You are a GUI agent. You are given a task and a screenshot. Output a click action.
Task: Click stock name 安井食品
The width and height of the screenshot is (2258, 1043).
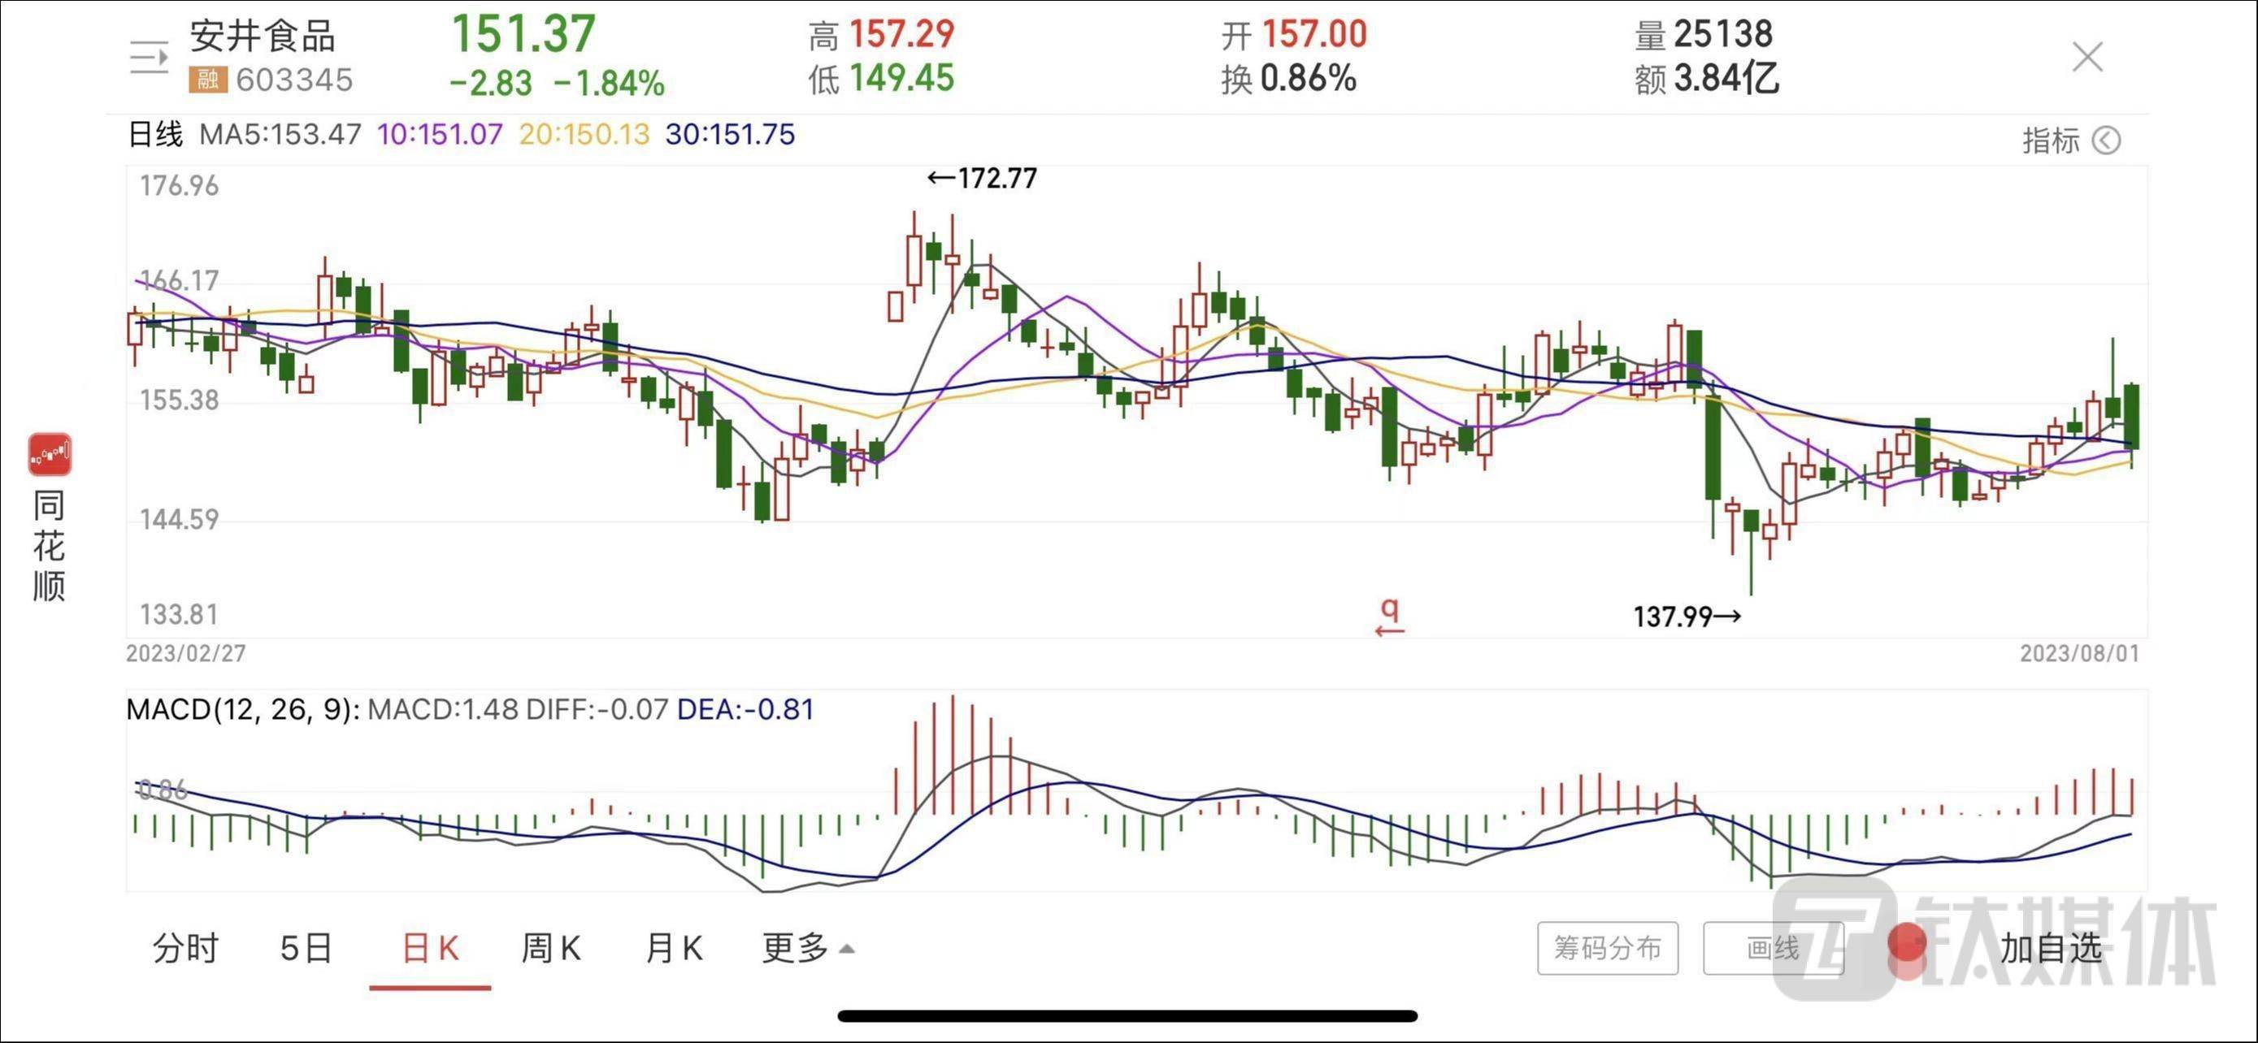click(x=262, y=37)
